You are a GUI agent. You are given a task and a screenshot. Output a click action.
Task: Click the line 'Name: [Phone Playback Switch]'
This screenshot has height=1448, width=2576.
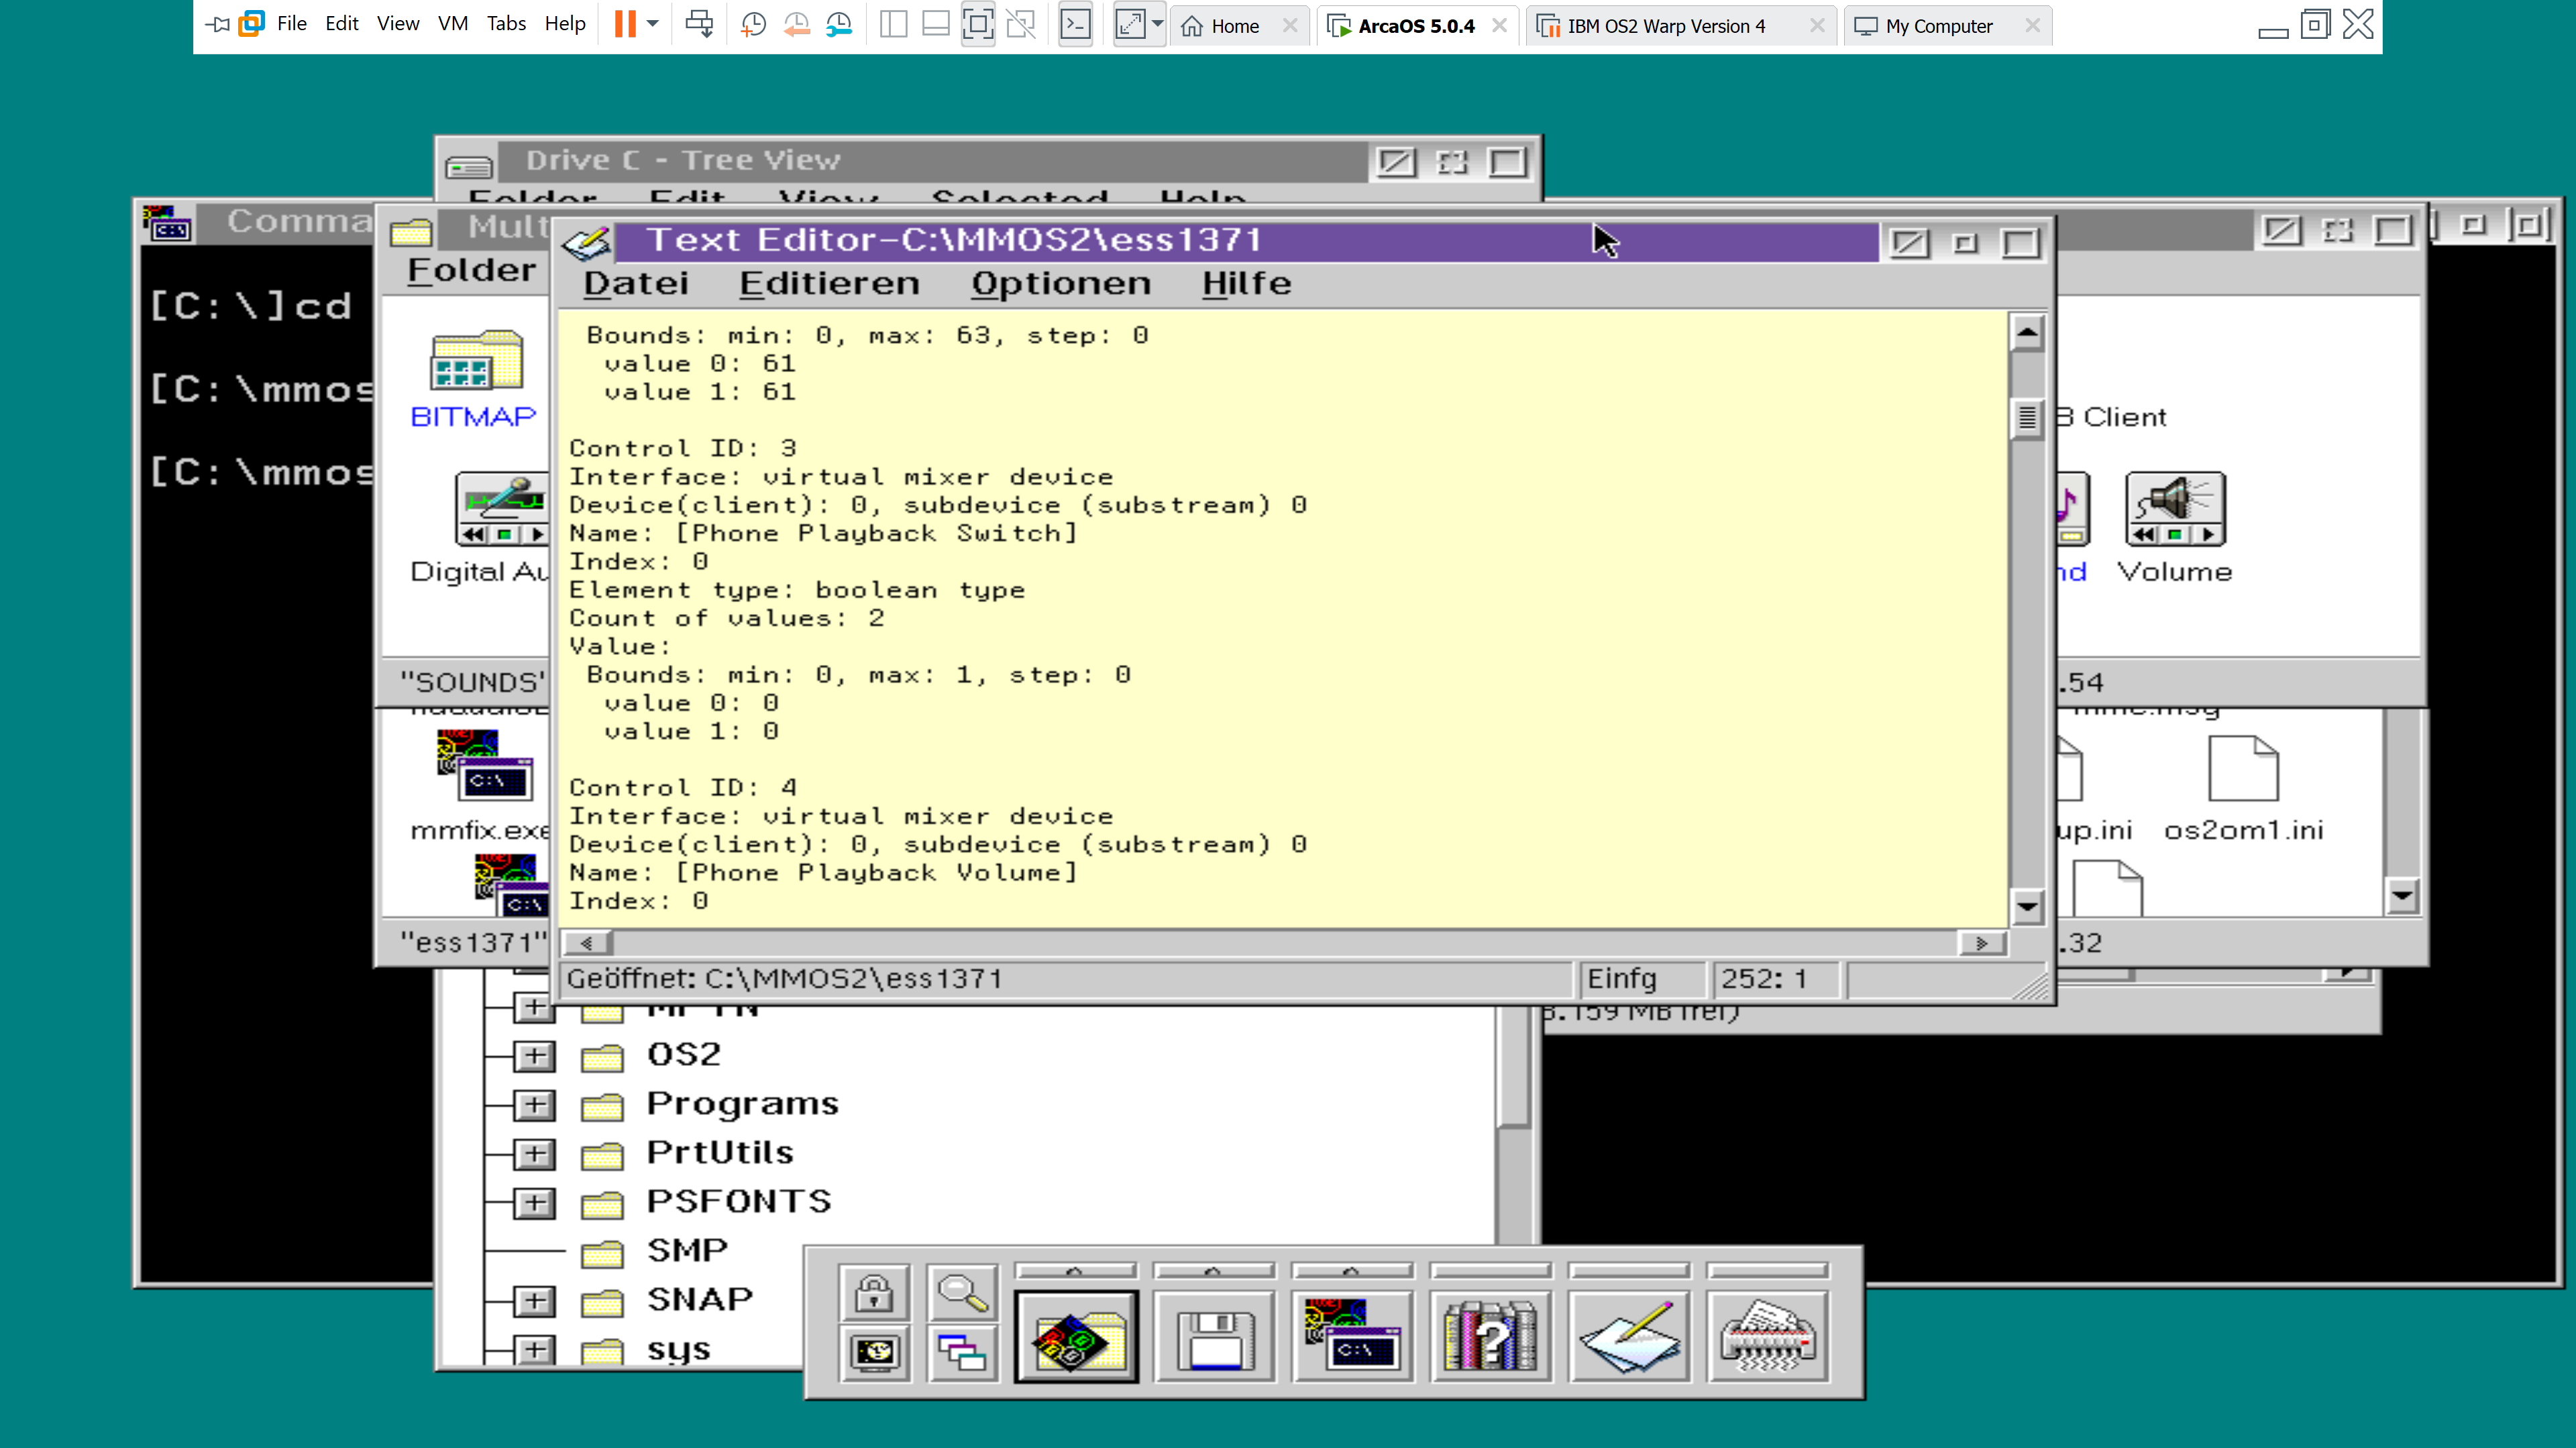click(823, 533)
